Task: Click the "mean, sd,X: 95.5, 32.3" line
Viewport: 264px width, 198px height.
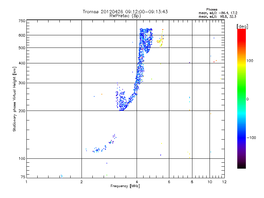Action: (x=217, y=17)
